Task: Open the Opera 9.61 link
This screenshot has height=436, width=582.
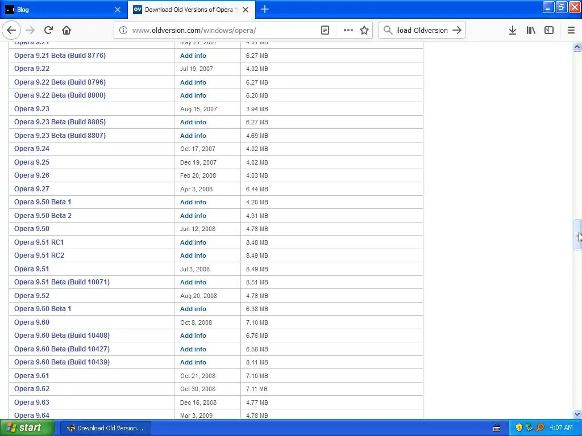Action: 32,376
